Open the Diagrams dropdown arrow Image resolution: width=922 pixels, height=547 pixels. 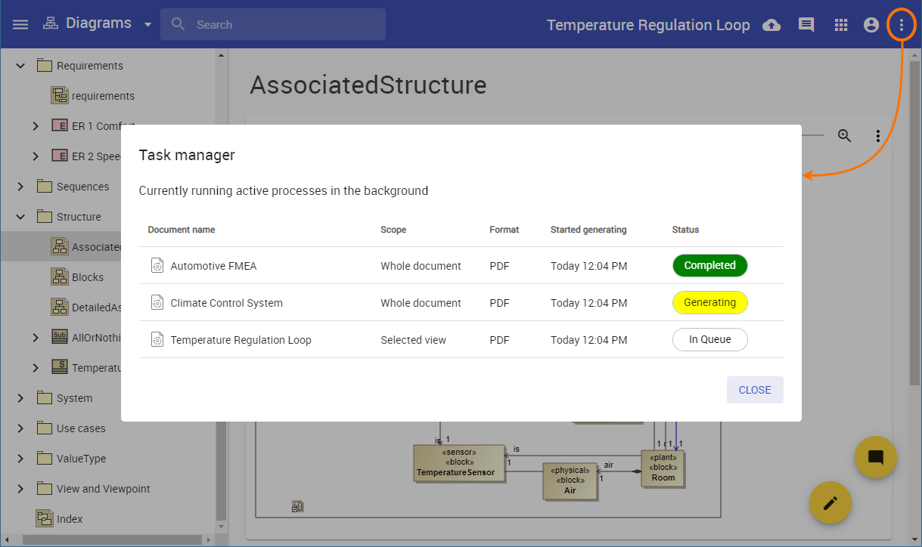pos(147,24)
